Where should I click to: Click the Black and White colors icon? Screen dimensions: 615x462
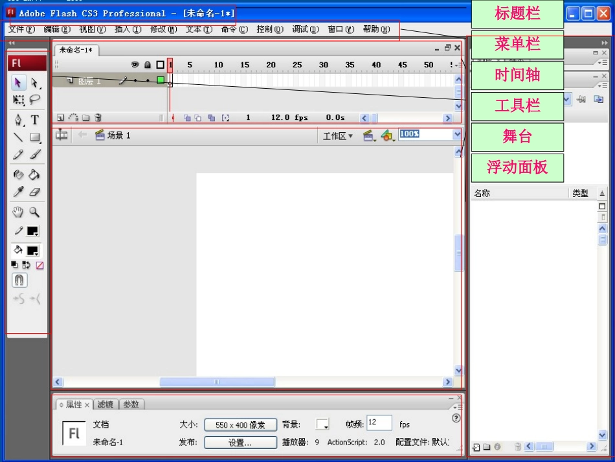pyautogui.click(x=14, y=265)
